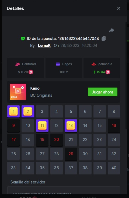Viewport: 129px width, 198px height.
Task: Click the red number 16 tile
Action: click(114, 126)
